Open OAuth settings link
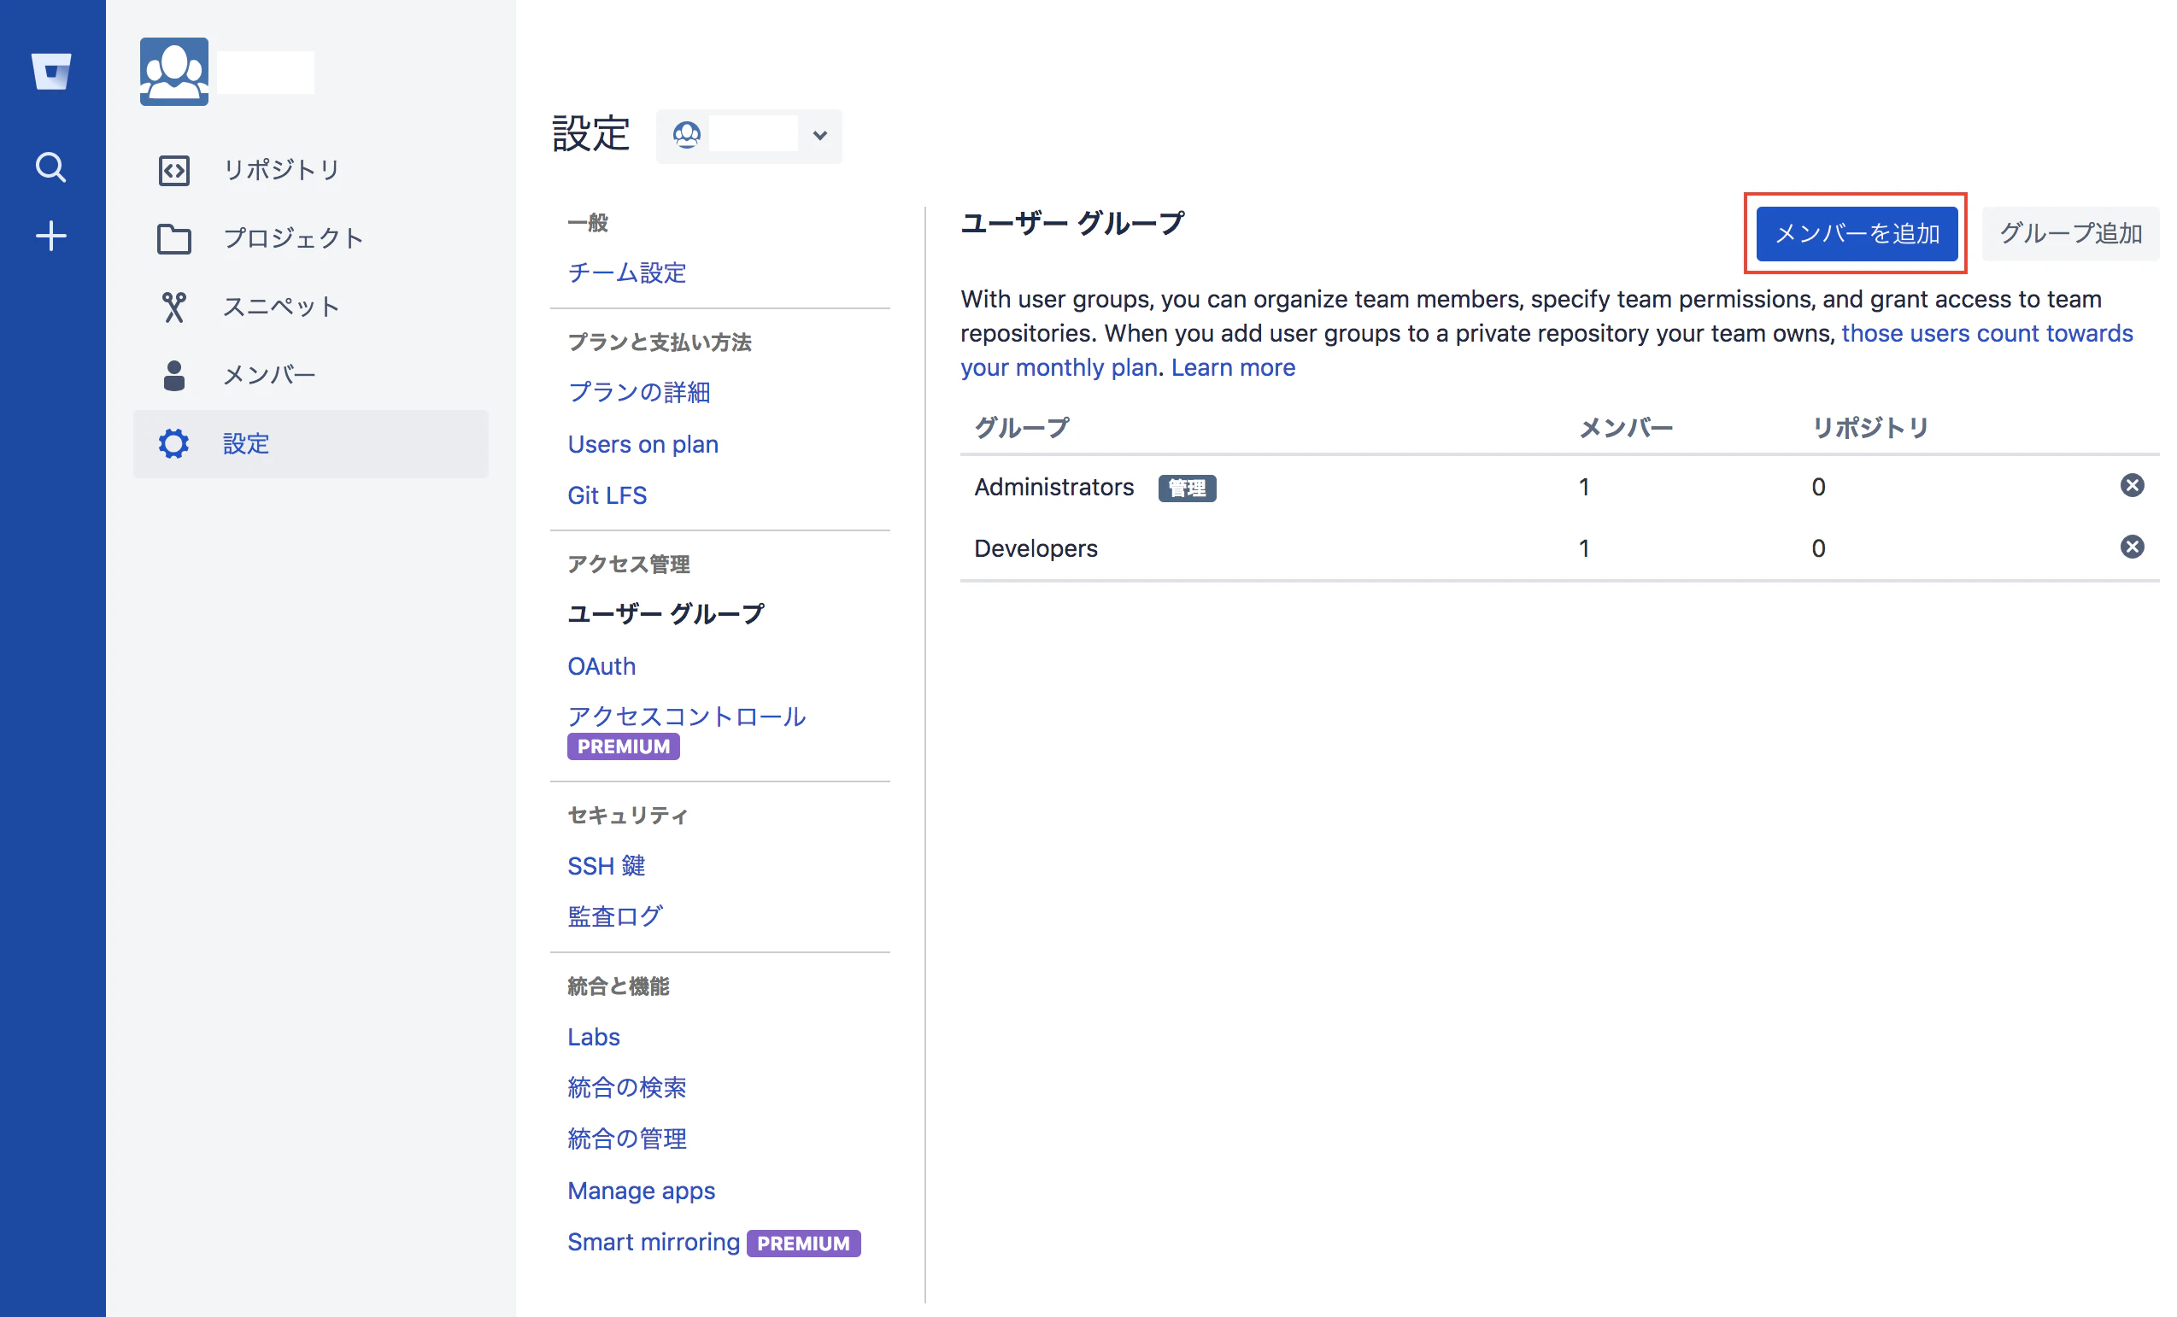The image size is (2177, 1317). coord(601,666)
